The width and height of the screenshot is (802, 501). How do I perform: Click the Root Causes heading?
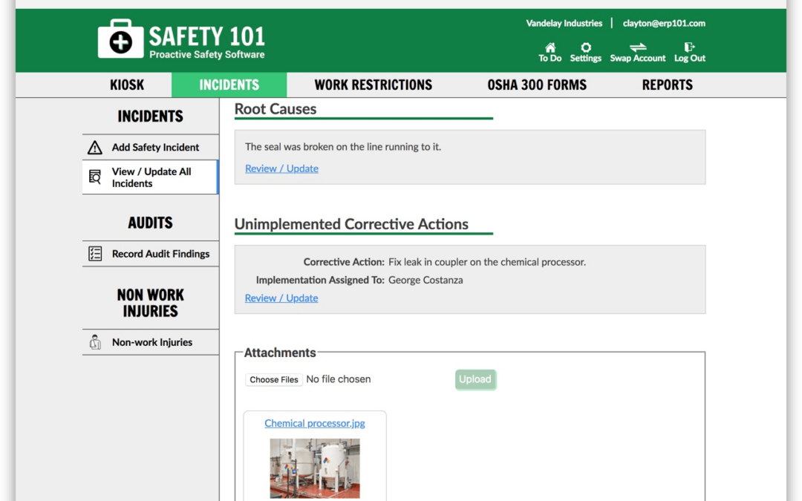(276, 109)
